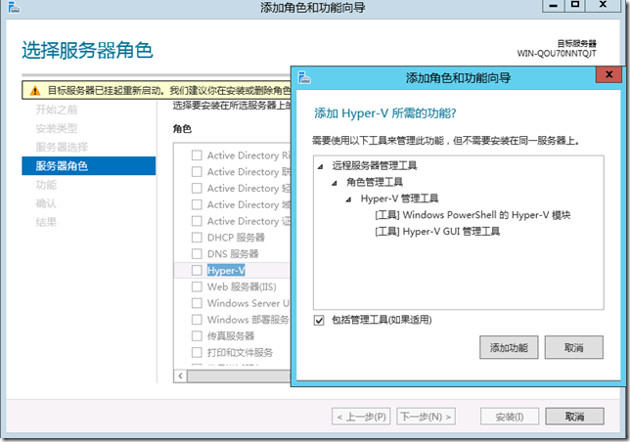Viewport: 630px width, 442px height.
Task: Check the Web 服务器(IIS) checkbox
Action: click(197, 287)
